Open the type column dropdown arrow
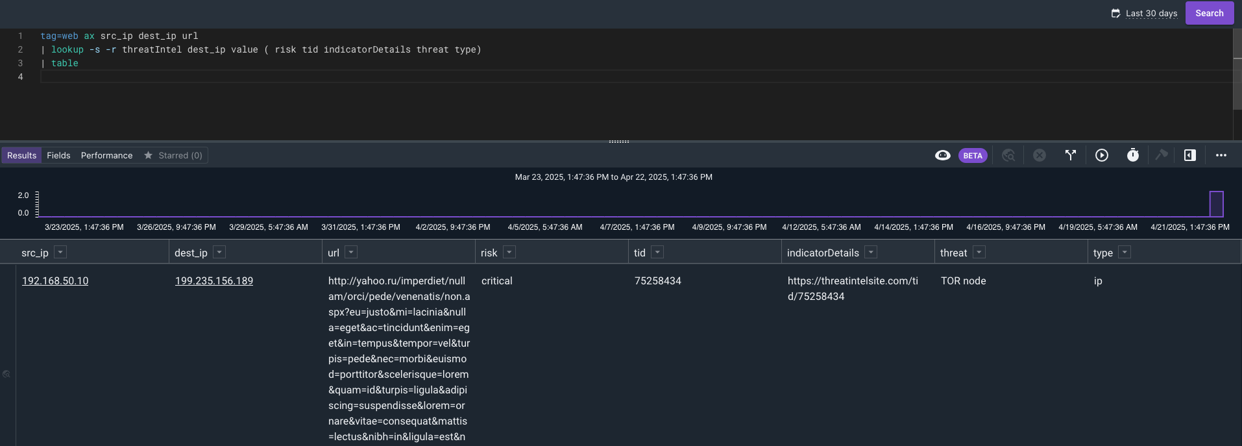Screen dimensions: 1242x446 point(1125,252)
